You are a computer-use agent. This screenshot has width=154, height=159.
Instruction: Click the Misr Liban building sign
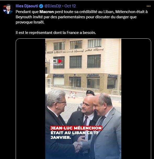75,51
